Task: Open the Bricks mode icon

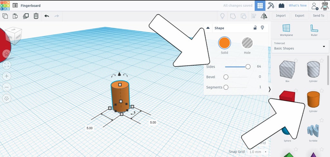Action: (x=281, y=6)
